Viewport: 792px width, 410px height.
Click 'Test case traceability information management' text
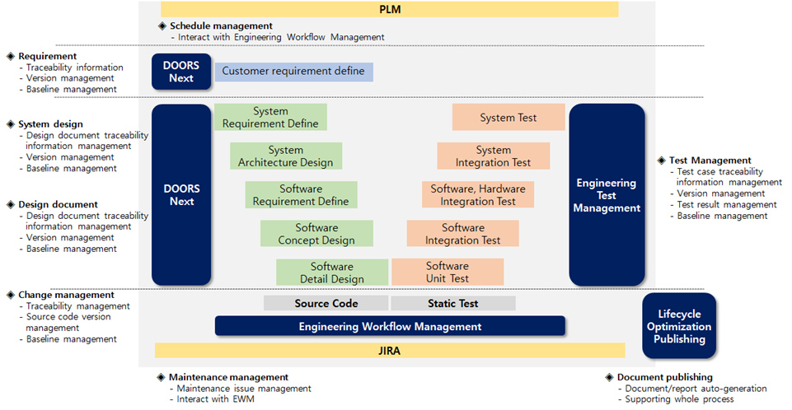[x=729, y=177]
